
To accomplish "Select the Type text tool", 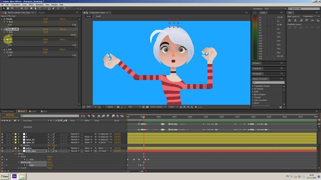I will [40, 8].
